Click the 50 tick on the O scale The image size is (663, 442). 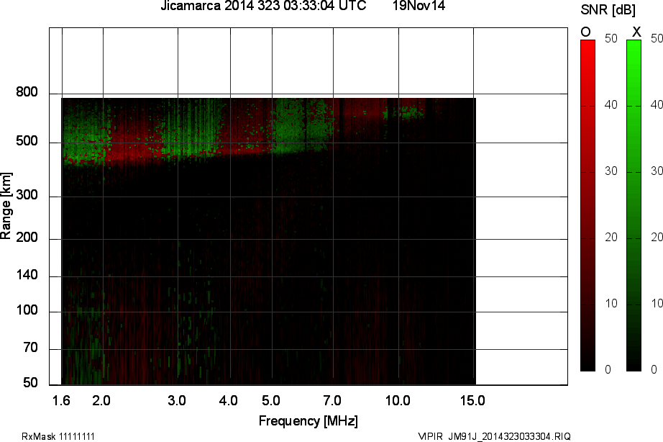coord(611,38)
